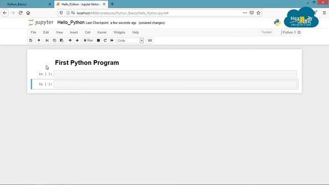Screen dimensions: 329x185
Task: Select the First Python Program heading
Action: coord(87,63)
